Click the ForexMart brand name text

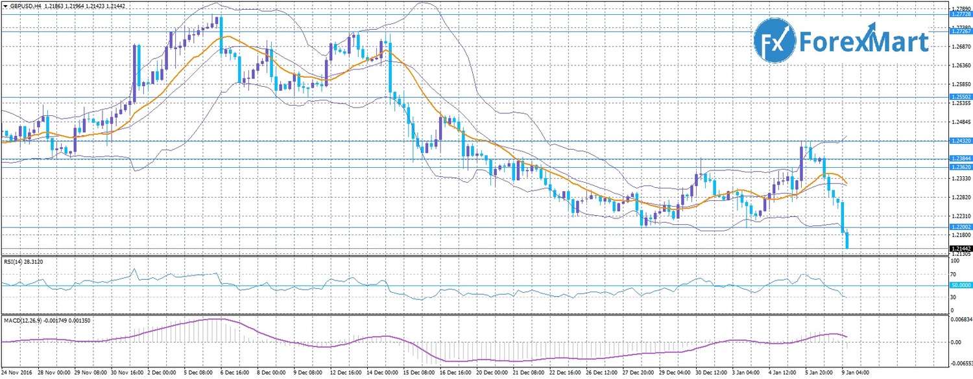tap(864, 42)
